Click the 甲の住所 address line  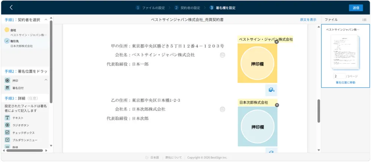[168, 46]
